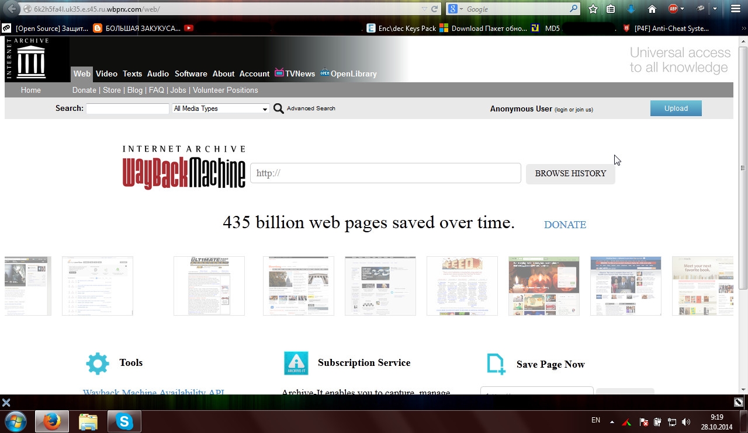
Task: Open Skype from the taskbar
Action: tap(124, 421)
